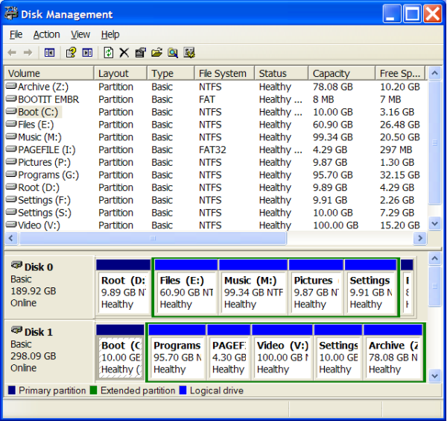Click the Delete X toolbar icon

(x=124, y=52)
